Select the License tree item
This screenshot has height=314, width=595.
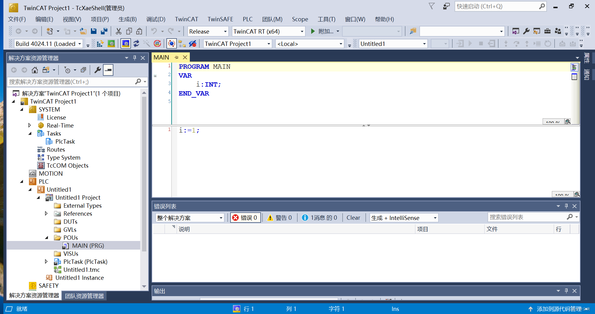pos(56,117)
